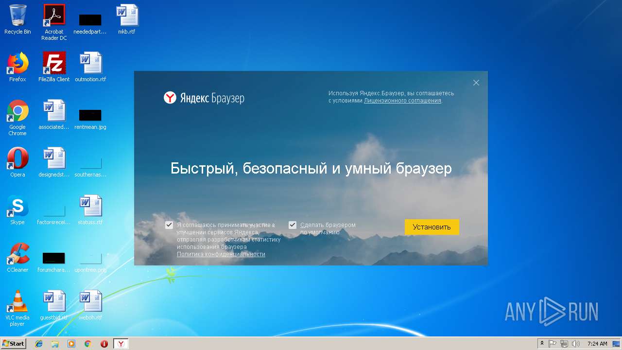Open the Лицензионного соглашения link
Viewport: 622px width, 350px height.
[402, 101]
